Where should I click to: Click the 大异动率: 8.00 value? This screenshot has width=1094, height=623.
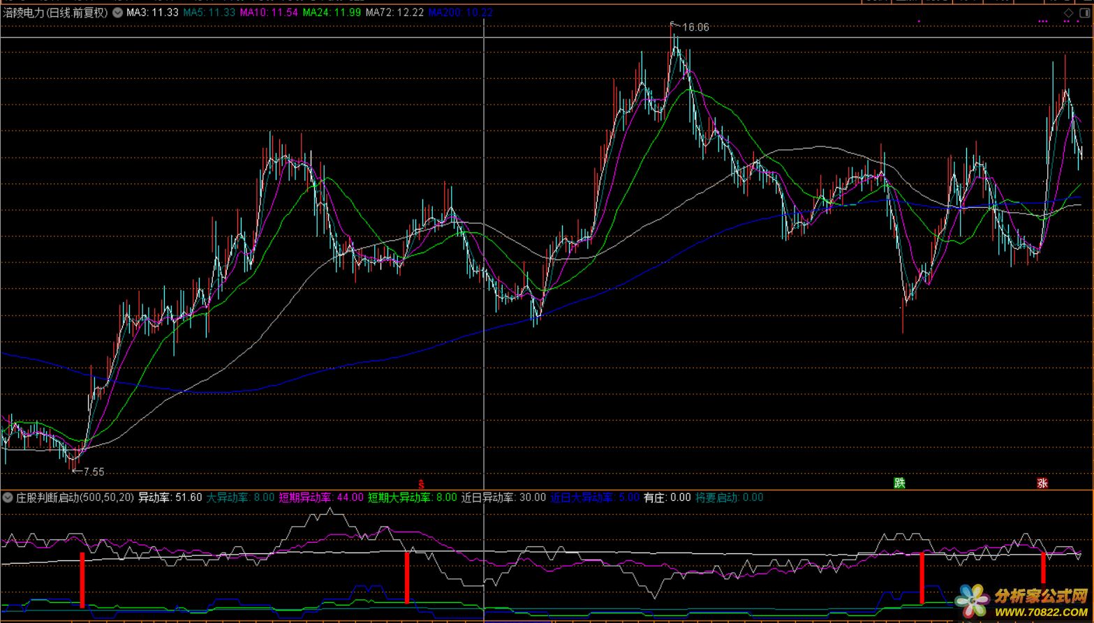(x=241, y=497)
